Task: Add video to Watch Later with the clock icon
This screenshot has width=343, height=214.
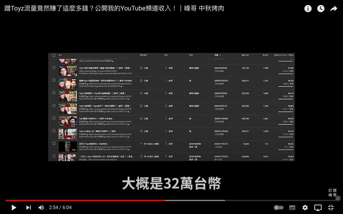Action: (x=321, y=9)
